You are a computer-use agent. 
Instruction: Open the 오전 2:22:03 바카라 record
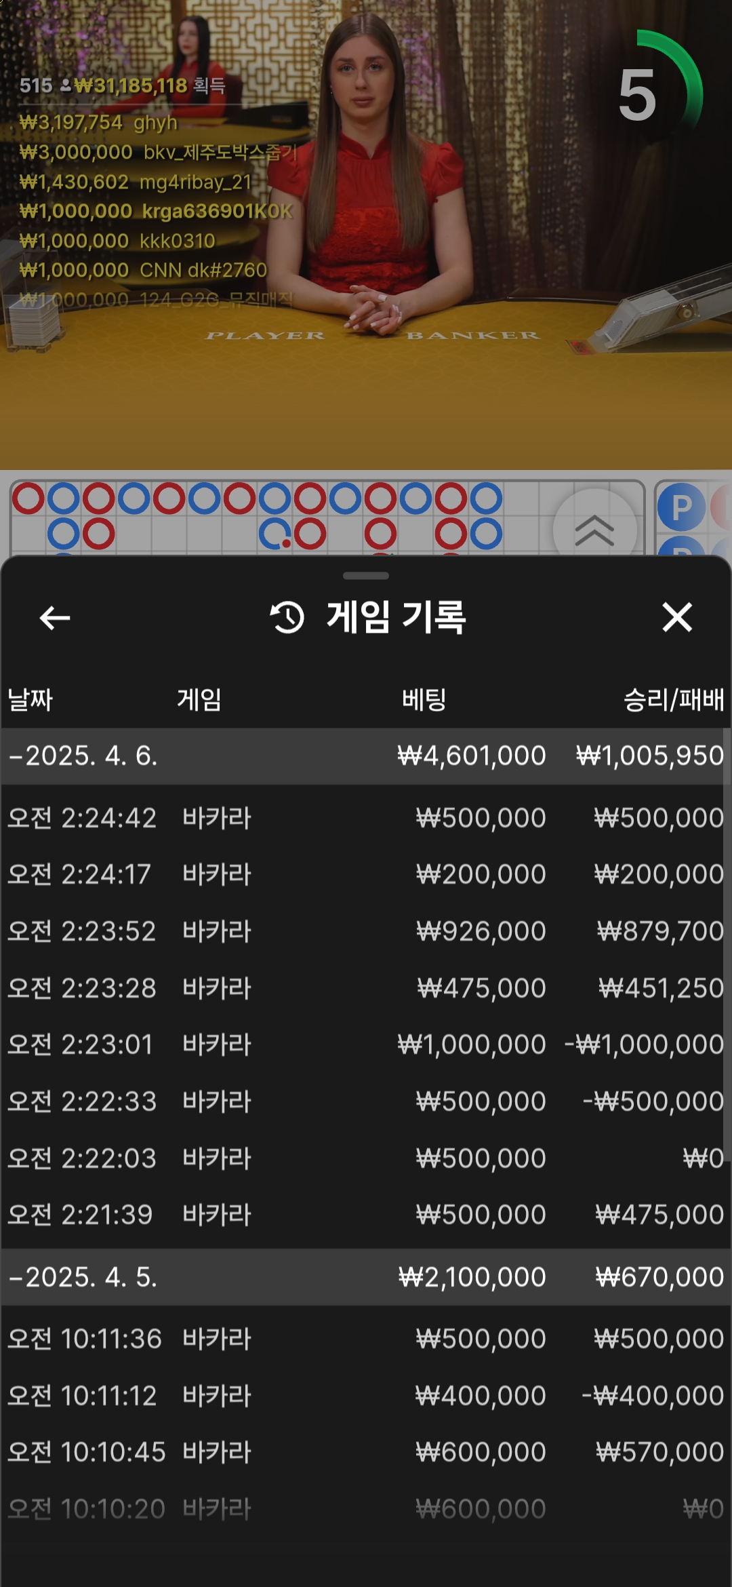(x=366, y=1158)
